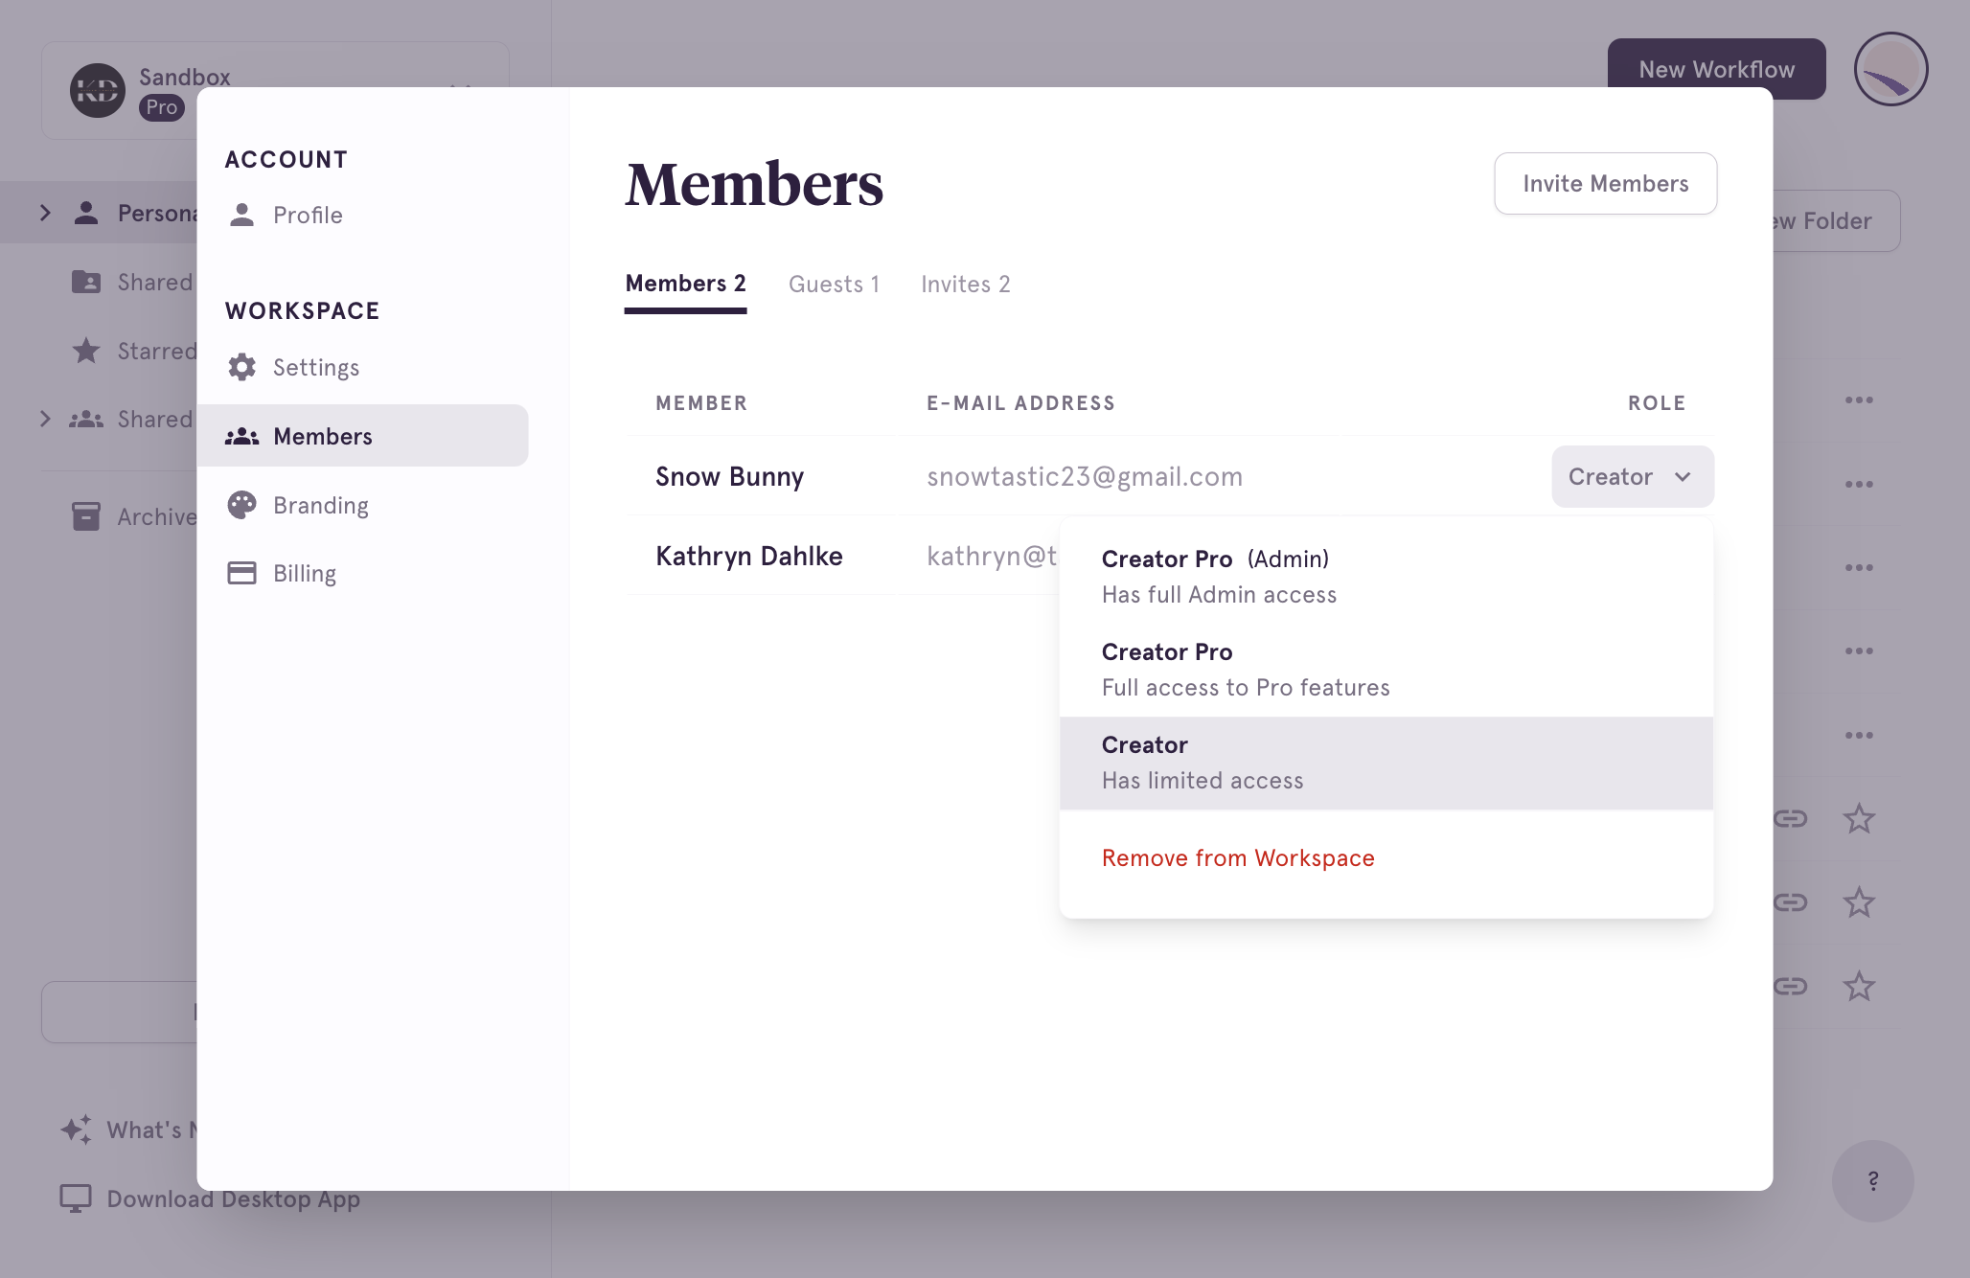The image size is (1970, 1278).
Task: Select the Creator limited access option
Action: pos(1386,763)
